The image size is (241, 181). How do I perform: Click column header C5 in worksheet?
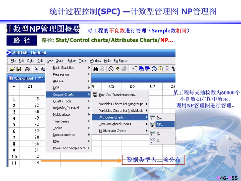click(x=112, y=86)
